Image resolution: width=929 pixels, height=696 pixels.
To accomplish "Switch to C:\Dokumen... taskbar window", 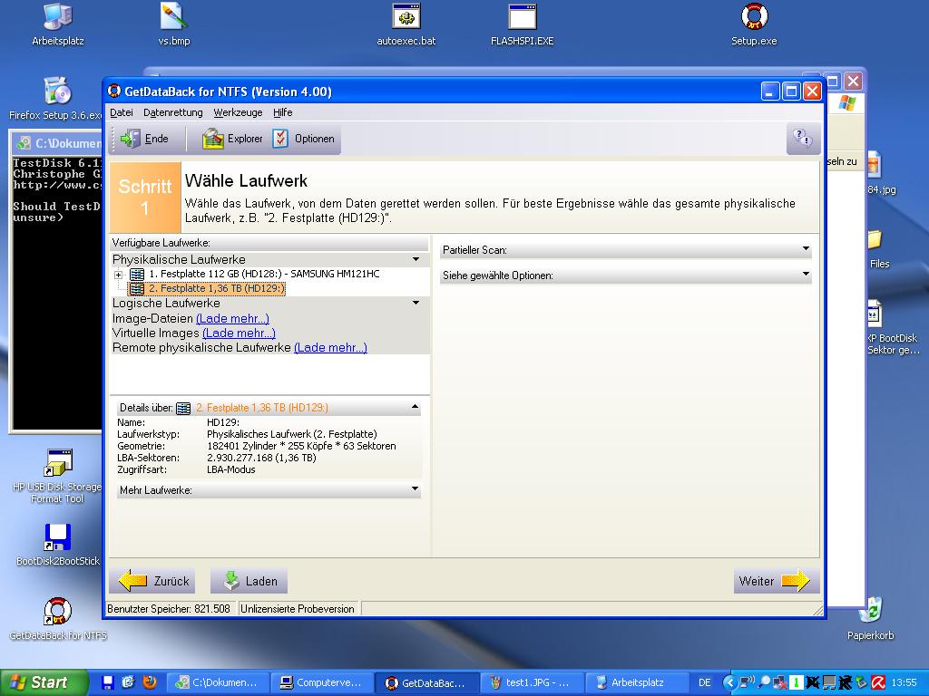I will [x=218, y=682].
